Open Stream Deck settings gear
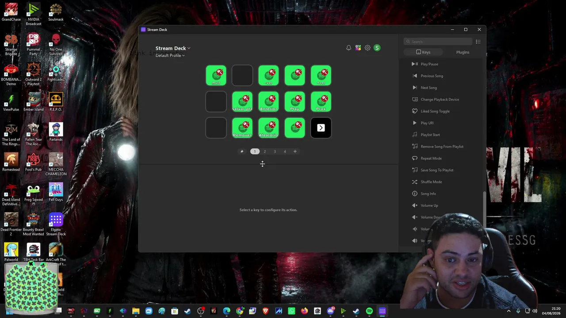The width and height of the screenshot is (566, 318). coord(367,48)
